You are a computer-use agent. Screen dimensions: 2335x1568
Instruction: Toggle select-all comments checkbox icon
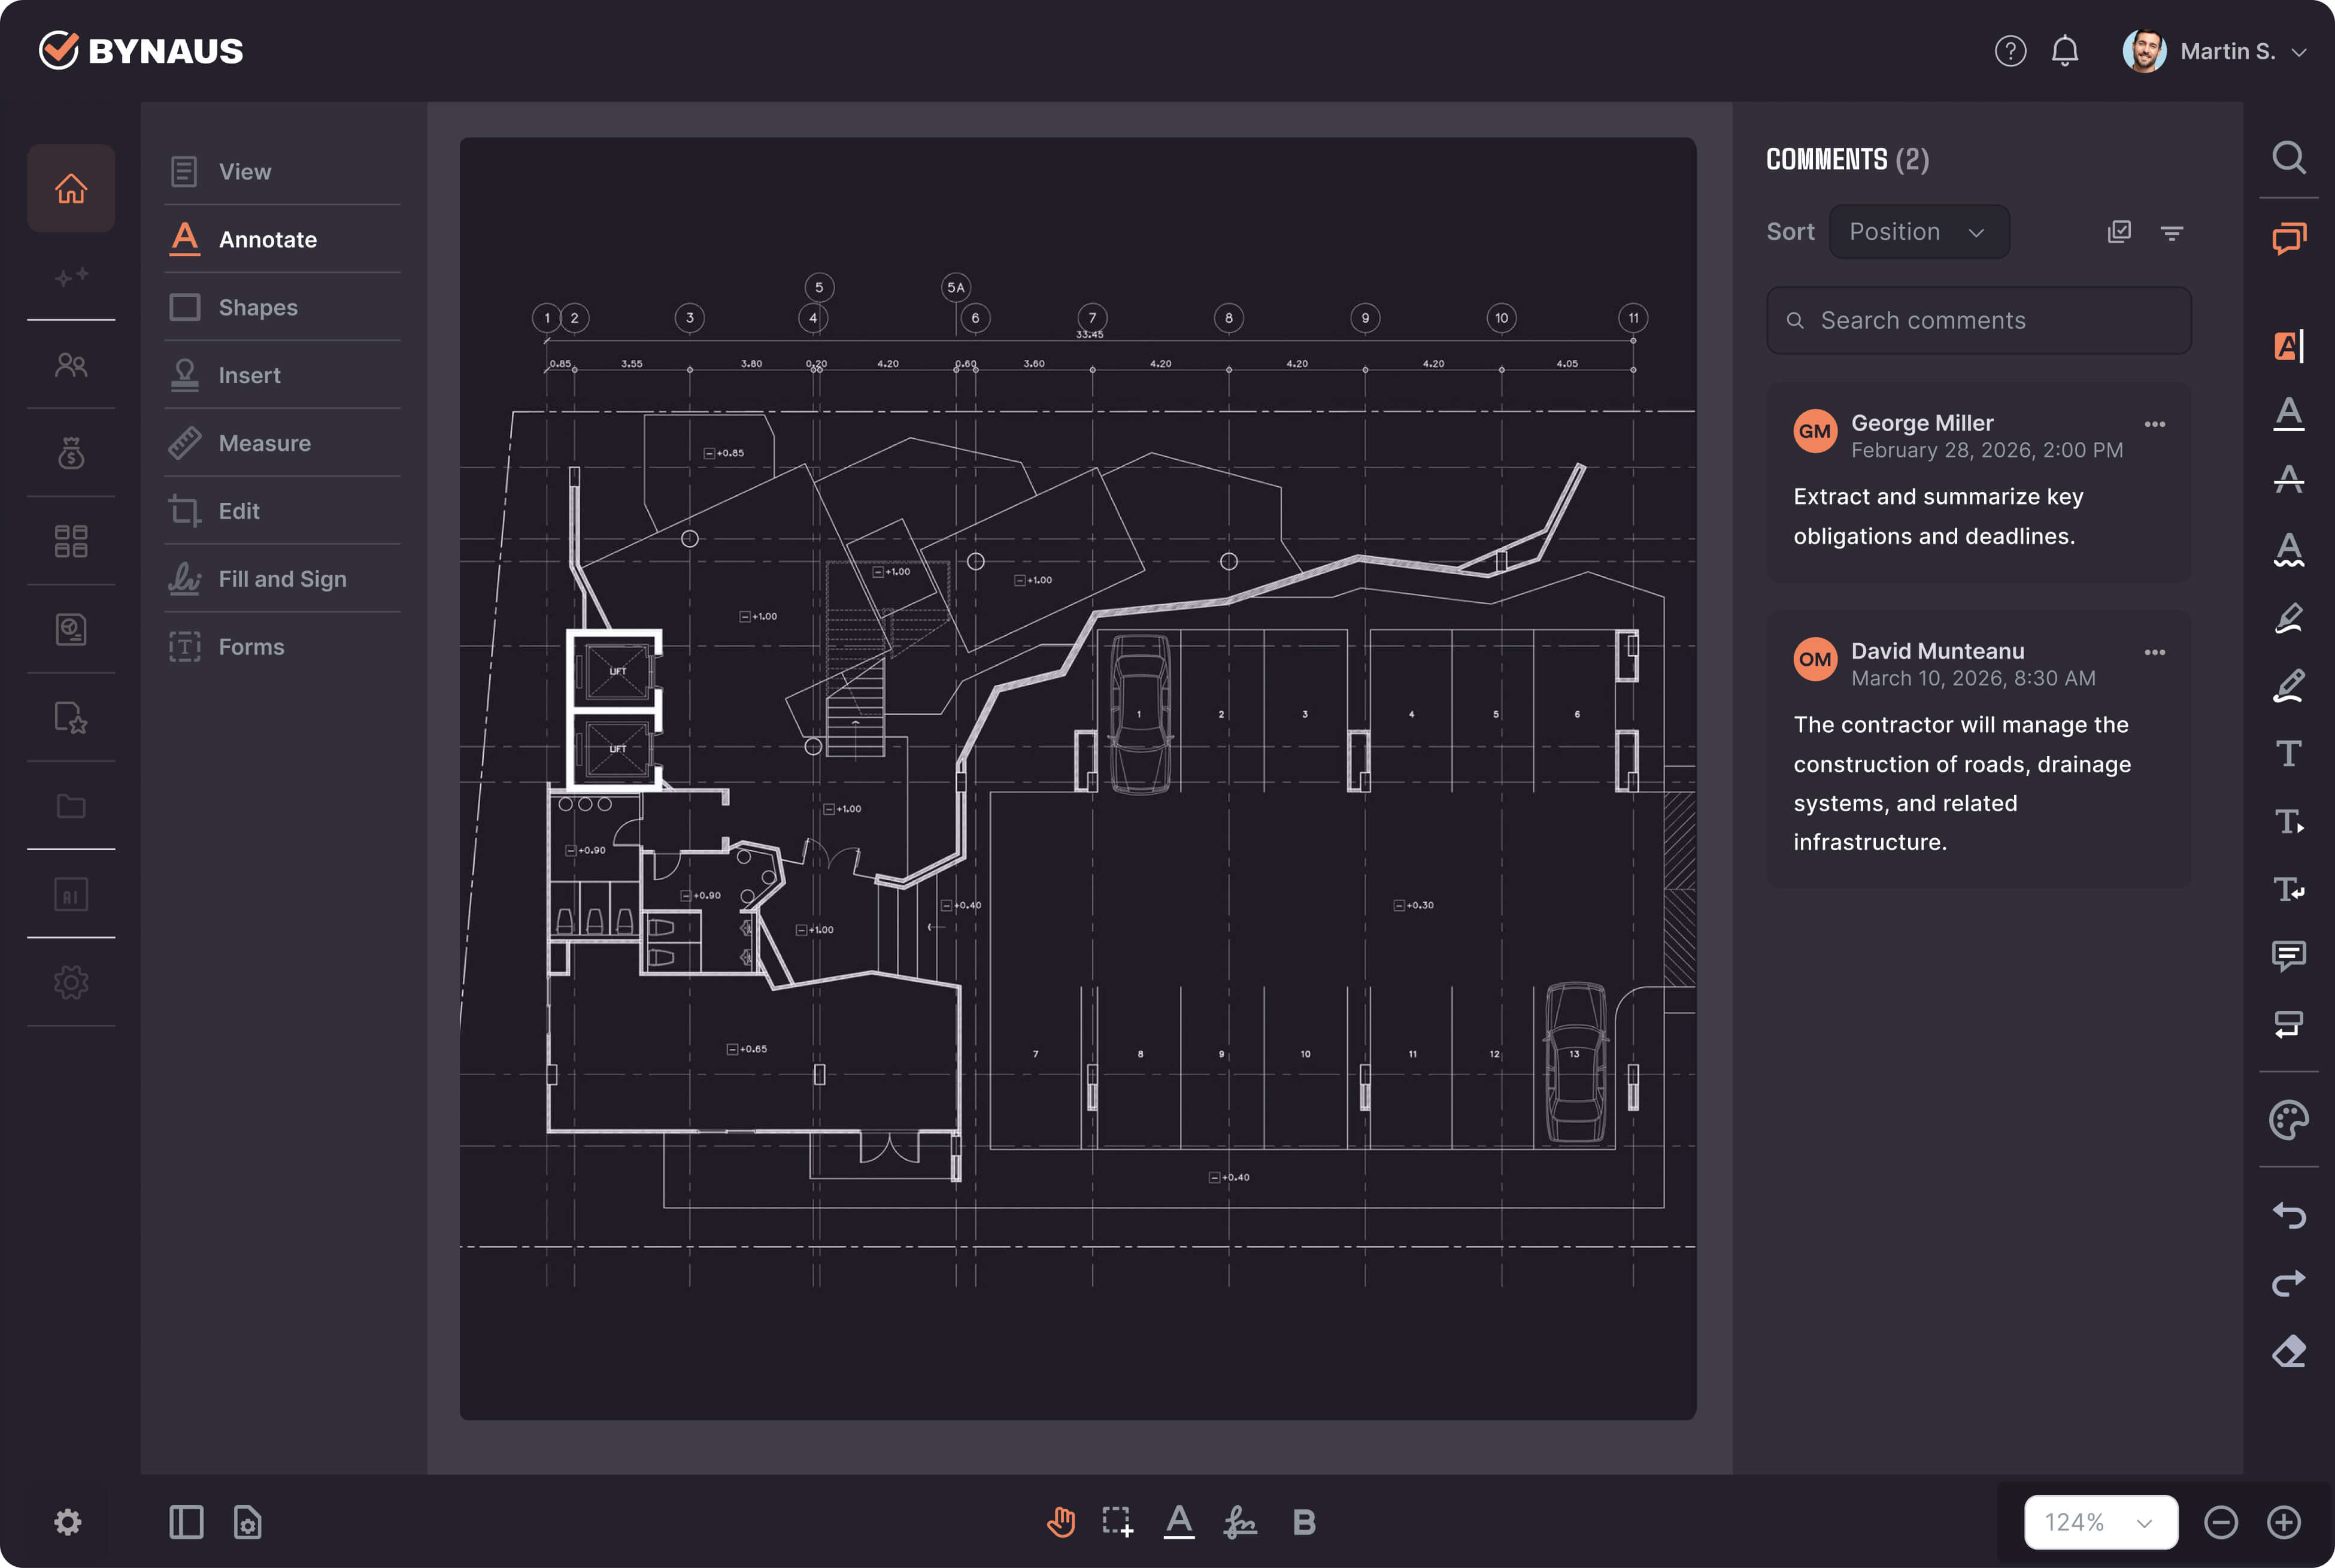[2118, 232]
